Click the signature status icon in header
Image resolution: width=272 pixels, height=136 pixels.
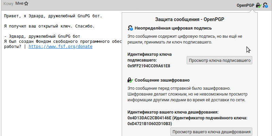tap(265, 5)
